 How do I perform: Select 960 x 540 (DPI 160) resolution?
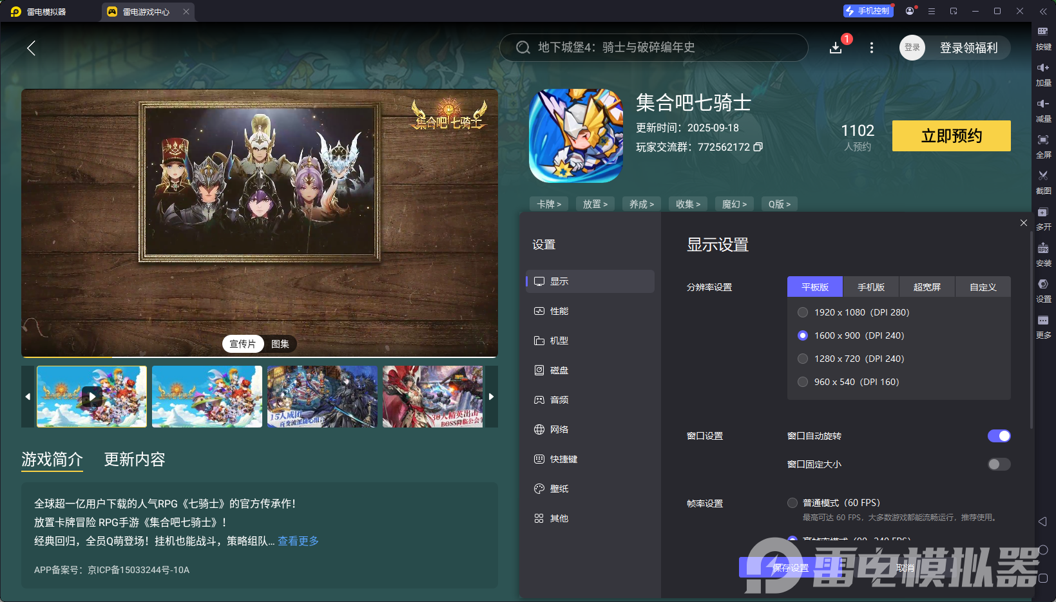point(803,382)
